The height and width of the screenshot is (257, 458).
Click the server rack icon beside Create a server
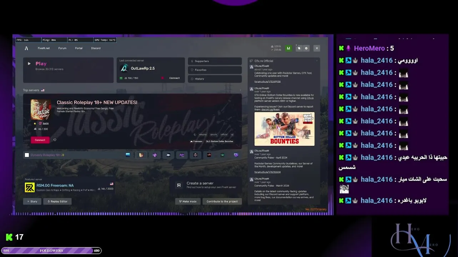pos(179,185)
